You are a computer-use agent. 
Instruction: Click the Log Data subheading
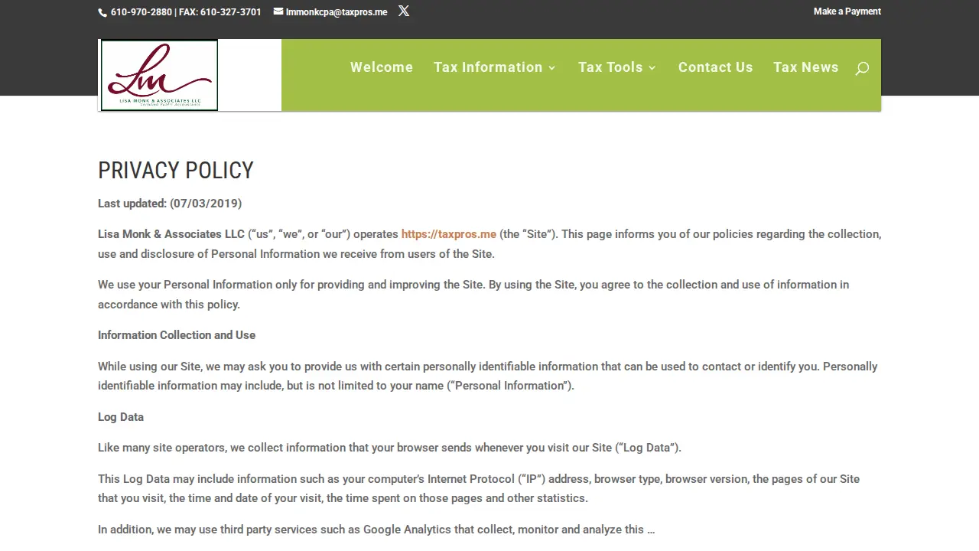(121, 417)
